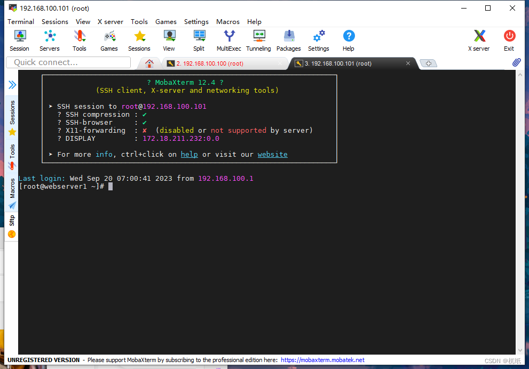Open the website link in the terminal banner
Screen dimensions: 529x369
pyautogui.click(x=272, y=154)
